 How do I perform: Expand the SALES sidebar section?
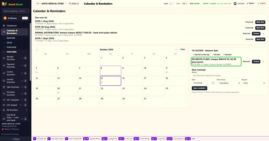pyautogui.click(x=15, y=43)
